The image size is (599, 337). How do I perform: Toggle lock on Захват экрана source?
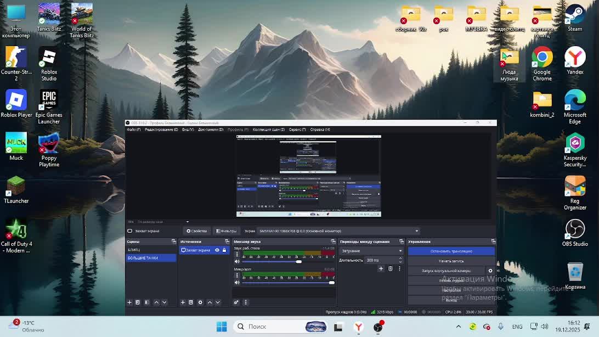click(x=224, y=250)
